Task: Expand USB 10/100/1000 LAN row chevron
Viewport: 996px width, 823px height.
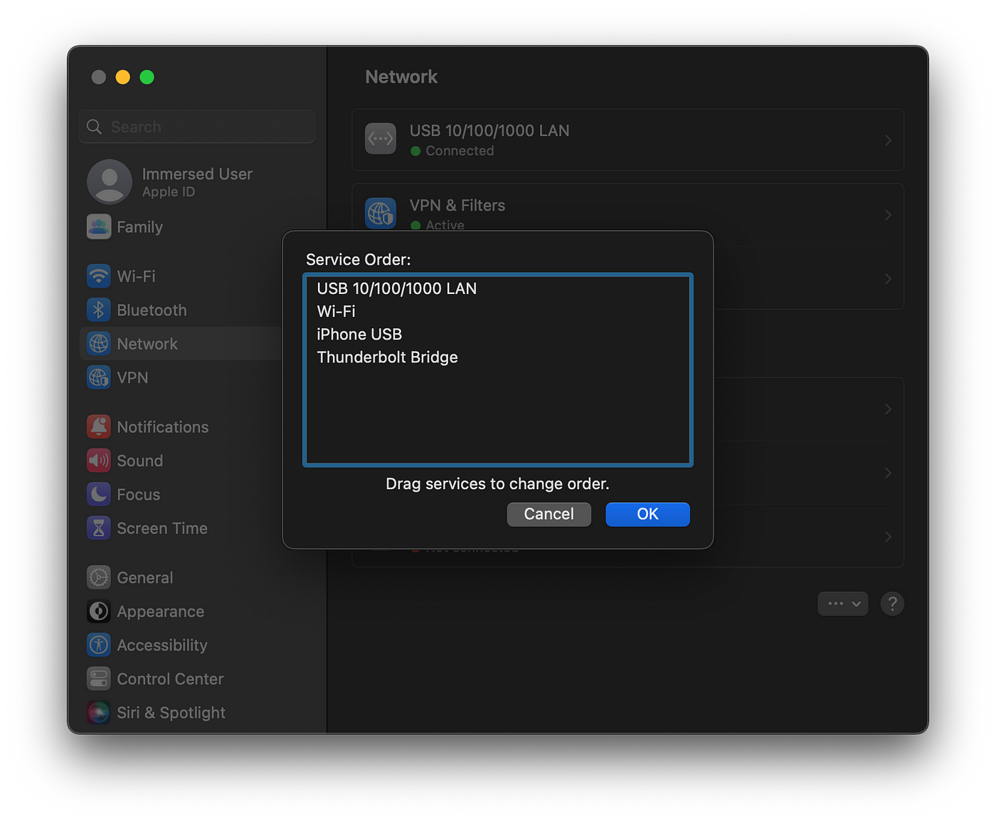Action: point(888,140)
